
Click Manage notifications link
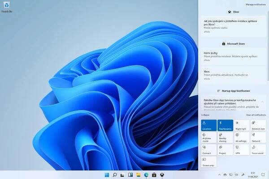tap(256, 4)
